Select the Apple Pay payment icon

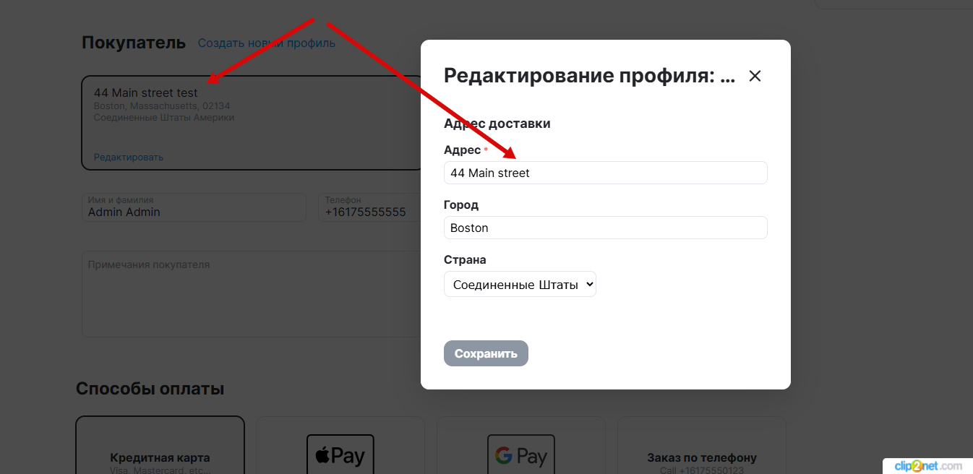click(340, 455)
